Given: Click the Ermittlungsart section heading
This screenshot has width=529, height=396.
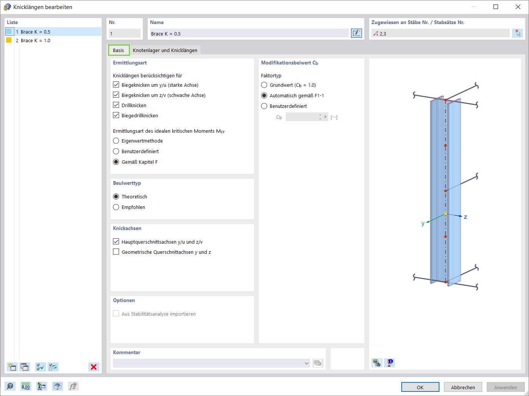Looking at the screenshot, I should (x=130, y=63).
